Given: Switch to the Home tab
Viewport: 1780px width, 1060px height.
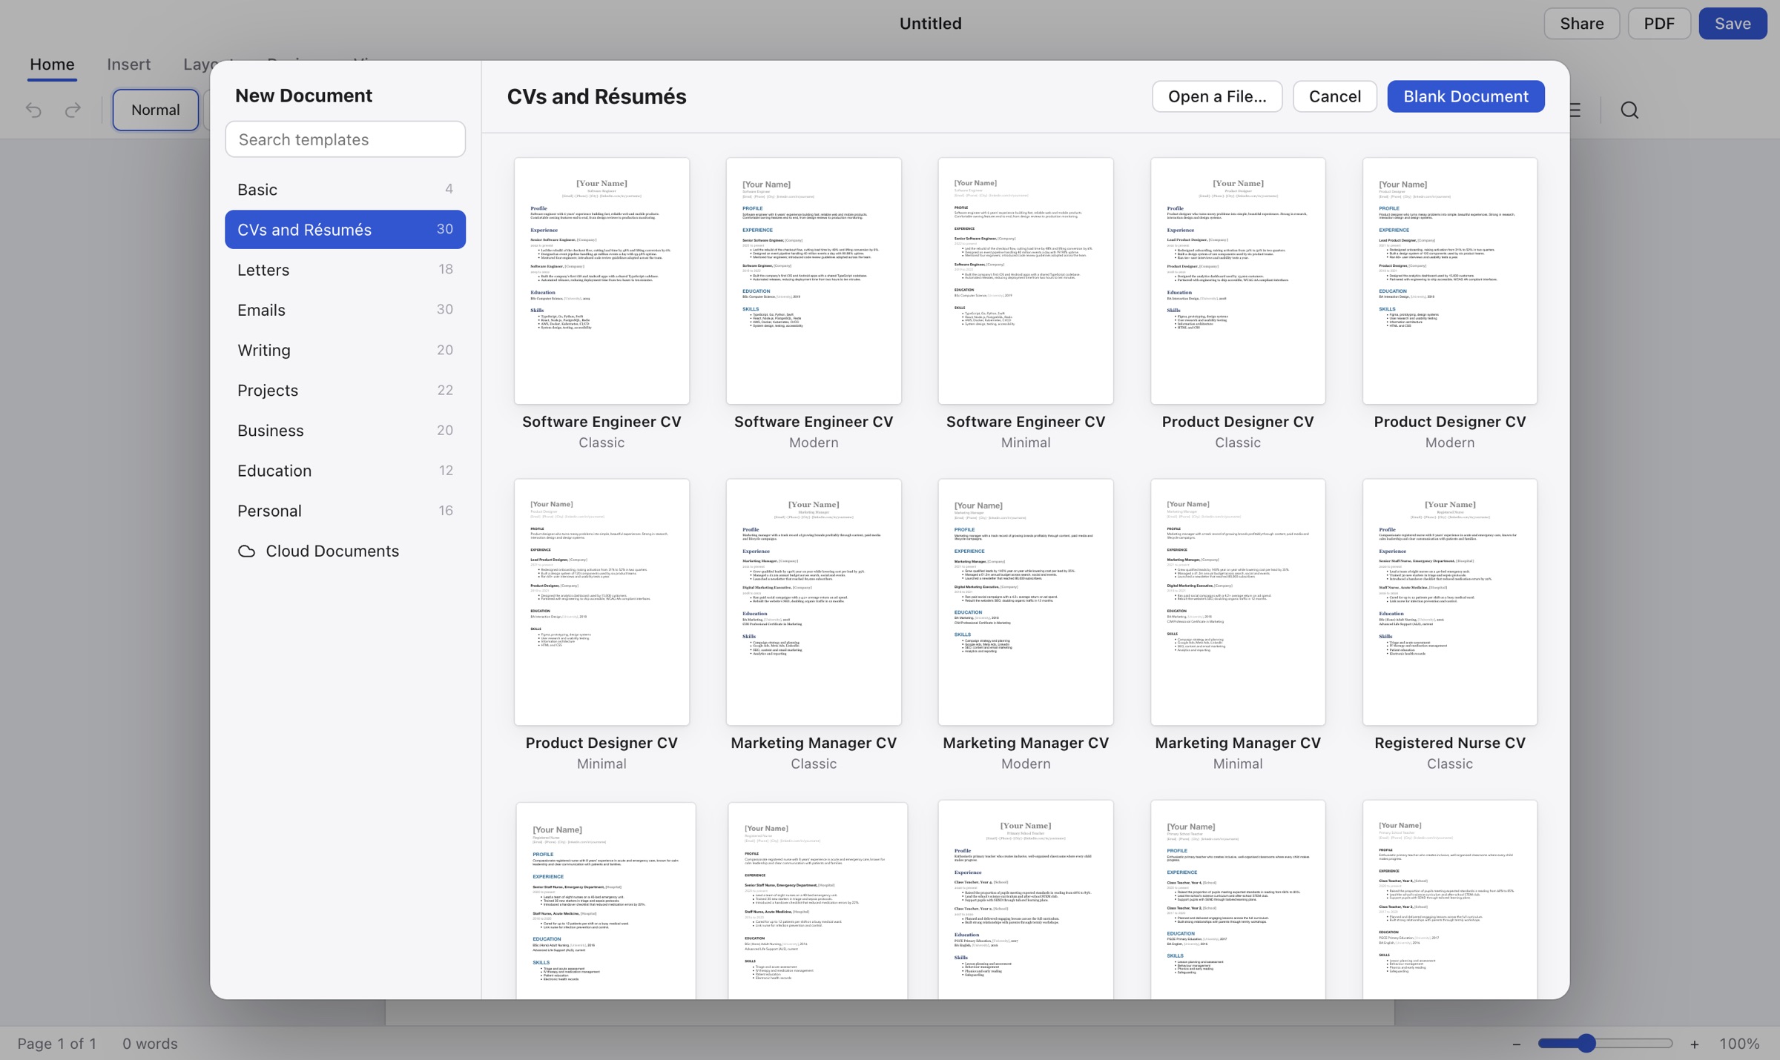Looking at the screenshot, I should [x=52, y=64].
